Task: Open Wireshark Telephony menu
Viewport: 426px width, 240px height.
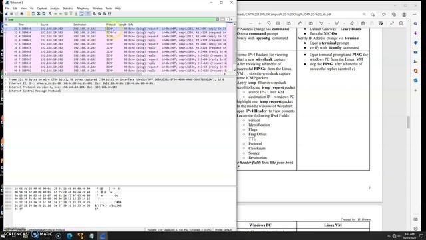Action: tap(83, 9)
